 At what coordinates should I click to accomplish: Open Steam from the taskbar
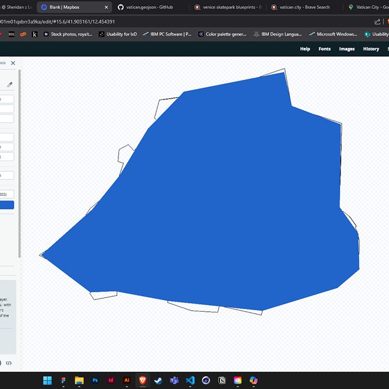pos(158,380)
